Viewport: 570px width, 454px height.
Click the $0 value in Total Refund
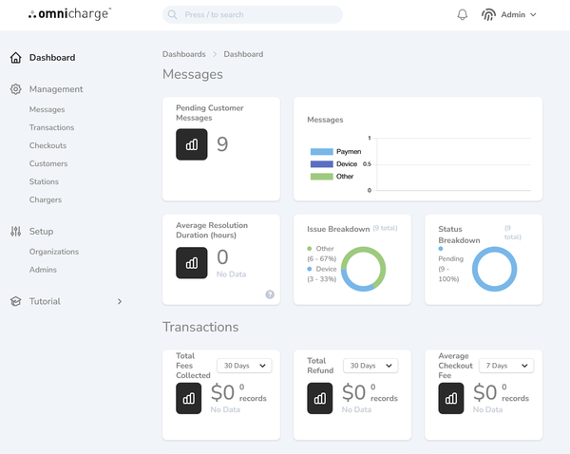(x=353, y=392)
